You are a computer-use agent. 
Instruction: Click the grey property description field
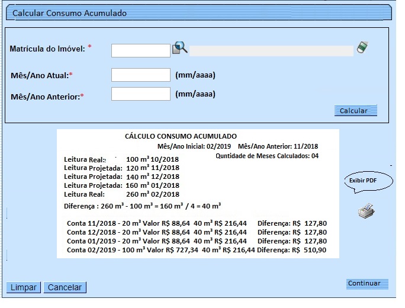271,50
